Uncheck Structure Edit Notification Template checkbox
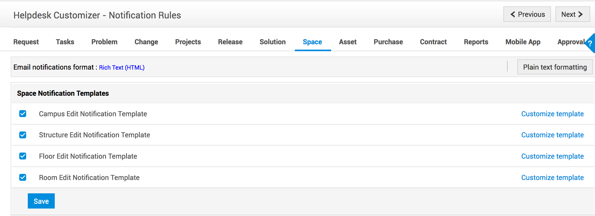The height and width of the screenshot is (216, 595). [x=23, y=135]
